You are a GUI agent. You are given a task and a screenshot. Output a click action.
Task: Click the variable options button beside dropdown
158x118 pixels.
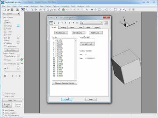(106, 23)
